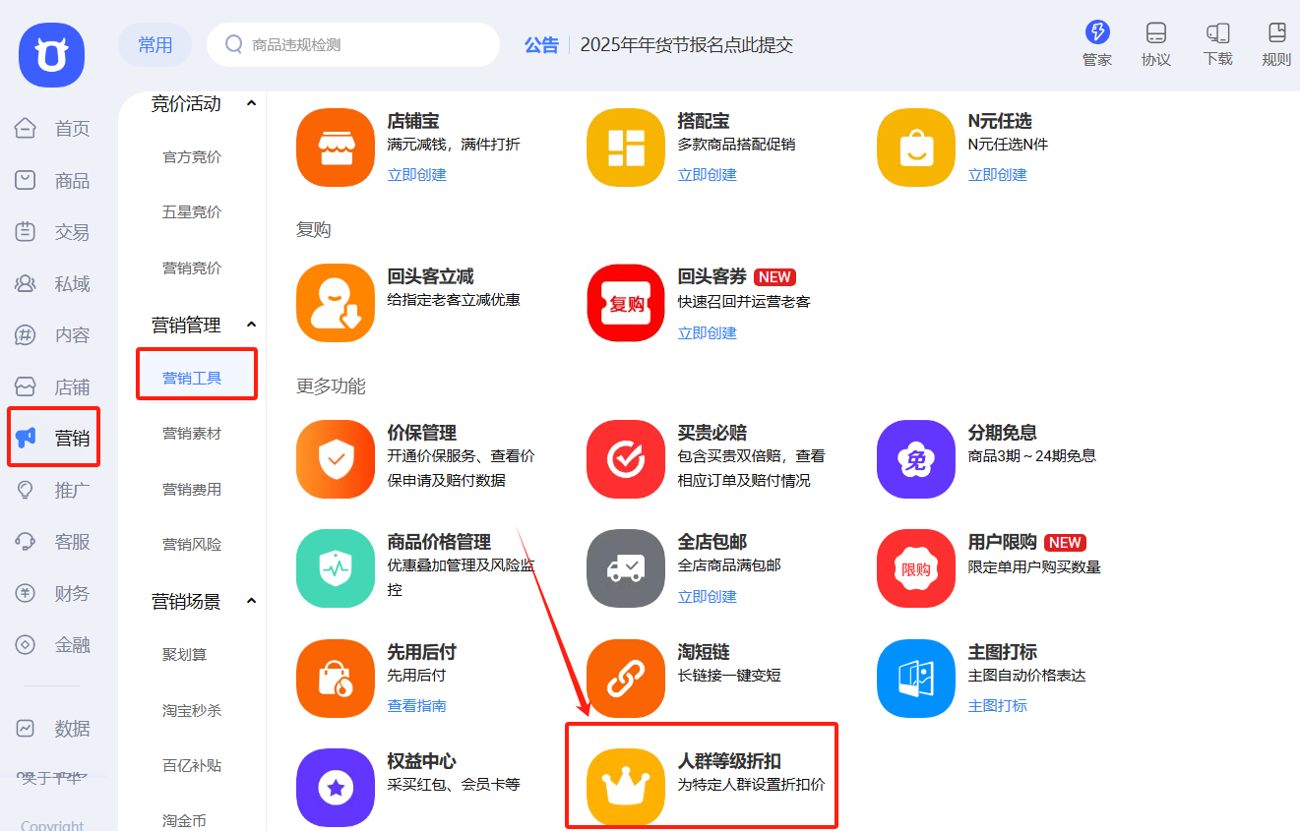Select 官方竞价 submenu item

(192, 157)
